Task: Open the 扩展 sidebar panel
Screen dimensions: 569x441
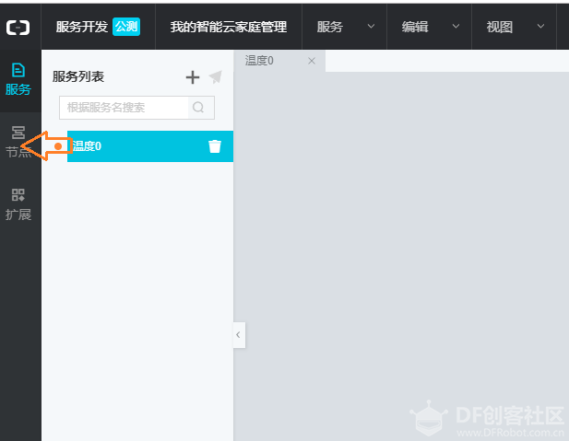Action: point(18,204)
